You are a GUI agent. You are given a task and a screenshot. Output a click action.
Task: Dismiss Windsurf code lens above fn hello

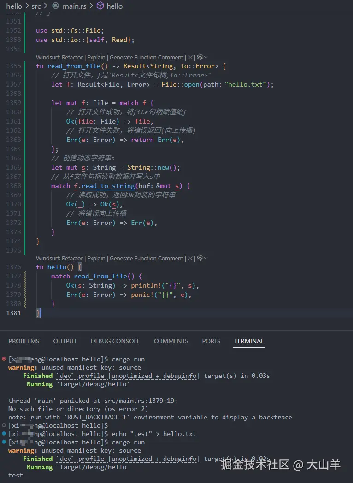[x=190, y=259]
